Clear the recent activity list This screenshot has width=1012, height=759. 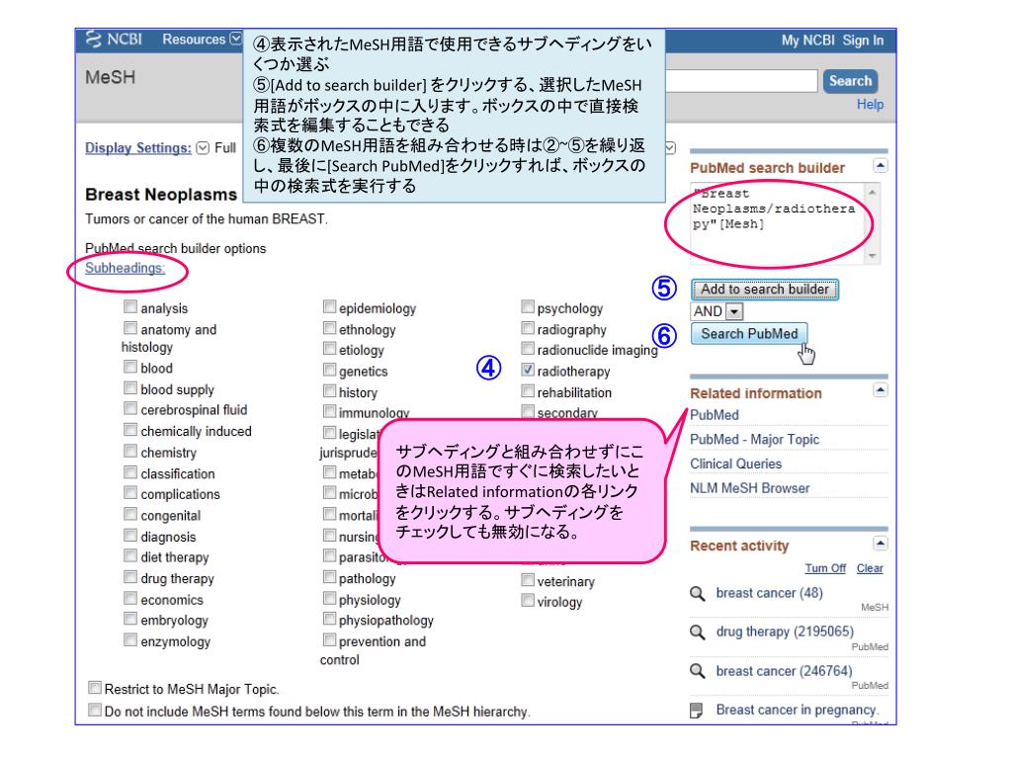click(870, 568)
